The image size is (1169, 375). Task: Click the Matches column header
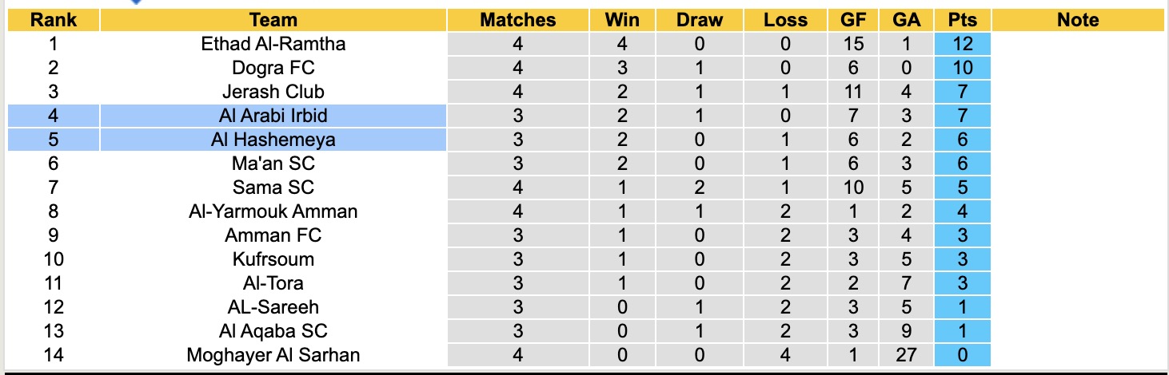[x=517, y=20]
